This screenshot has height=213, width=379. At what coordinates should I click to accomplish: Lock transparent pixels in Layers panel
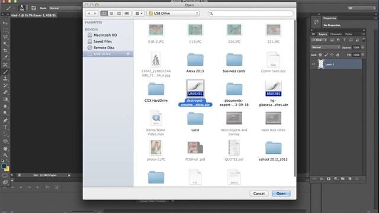(320, 55)
